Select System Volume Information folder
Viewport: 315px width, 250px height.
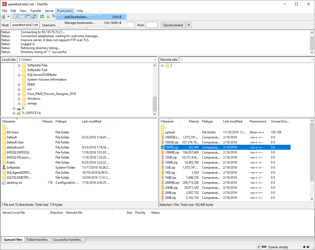47,80
